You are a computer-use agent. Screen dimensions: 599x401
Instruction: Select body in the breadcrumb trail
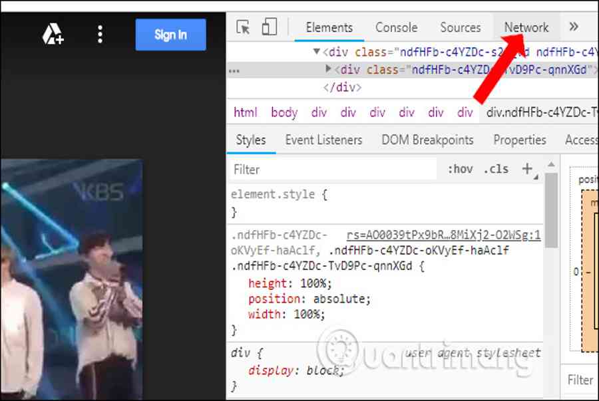coord(284,112)
